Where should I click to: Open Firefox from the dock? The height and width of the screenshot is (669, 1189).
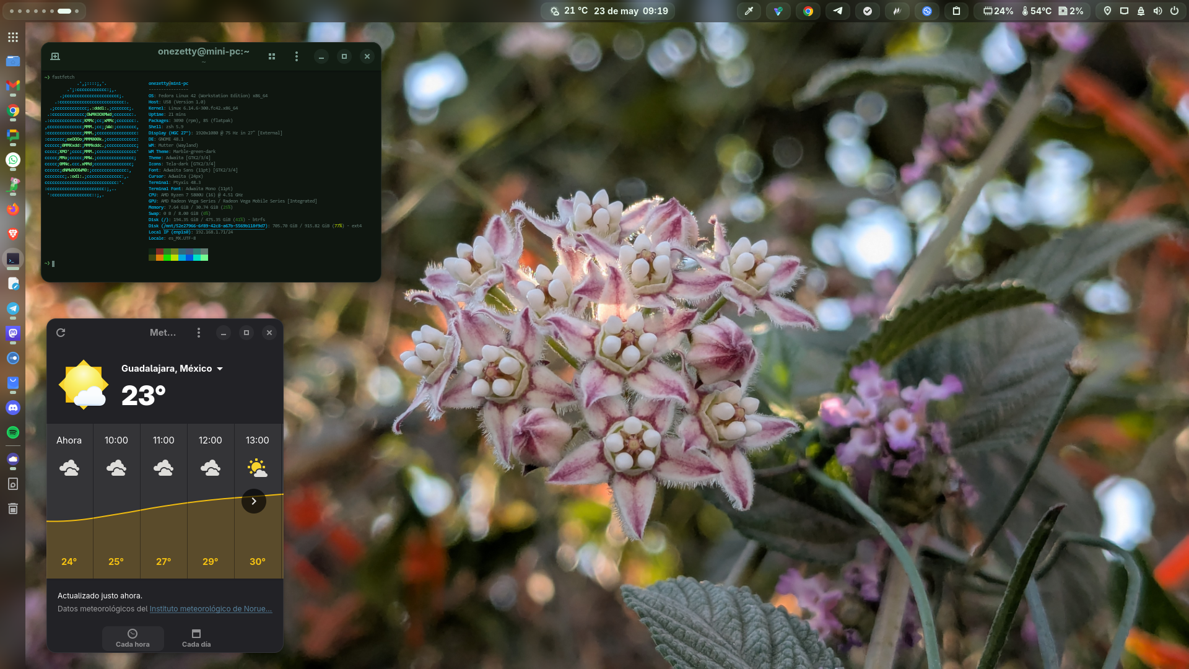(x=13, y=209)
